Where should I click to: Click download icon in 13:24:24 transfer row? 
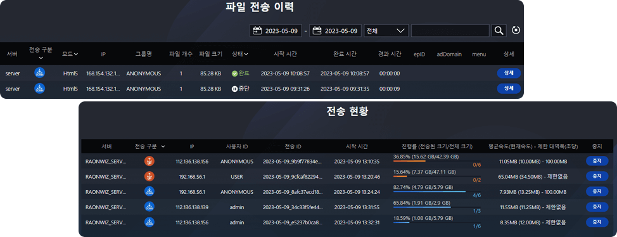(x=149, y=192)
